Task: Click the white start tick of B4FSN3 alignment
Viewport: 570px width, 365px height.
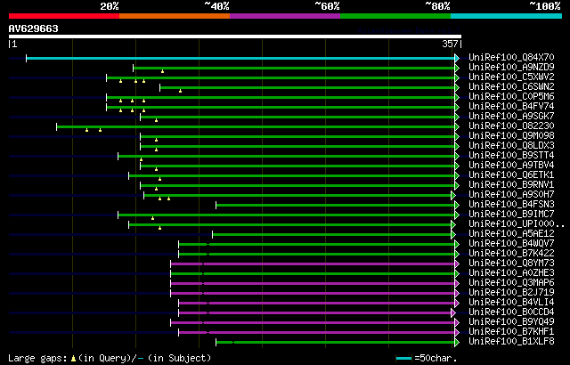Action: 216,205
